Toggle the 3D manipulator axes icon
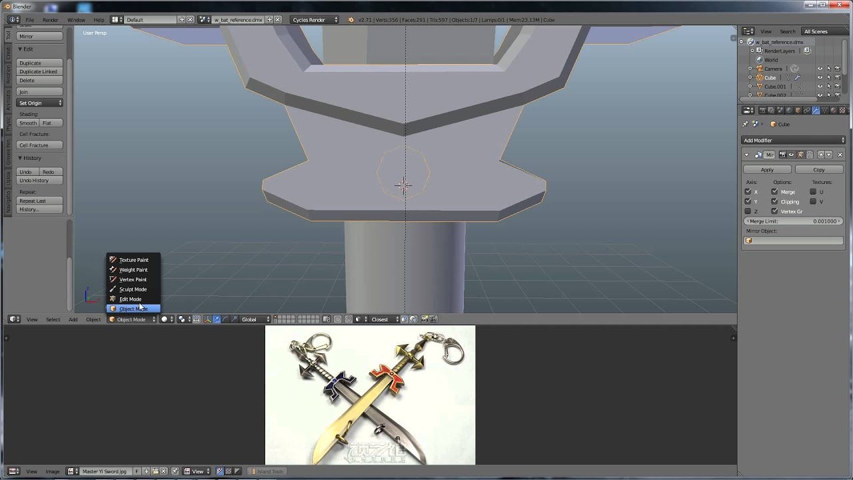Screen dimensions: 853x480 pyautogui.click(x=207, y=319)
